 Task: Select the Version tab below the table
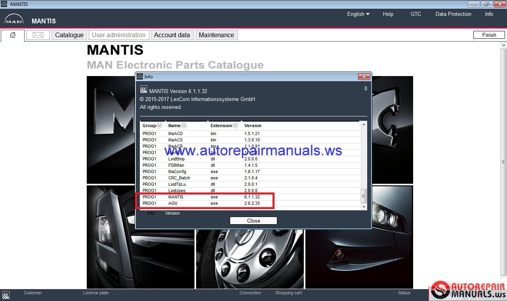[172, 213]
